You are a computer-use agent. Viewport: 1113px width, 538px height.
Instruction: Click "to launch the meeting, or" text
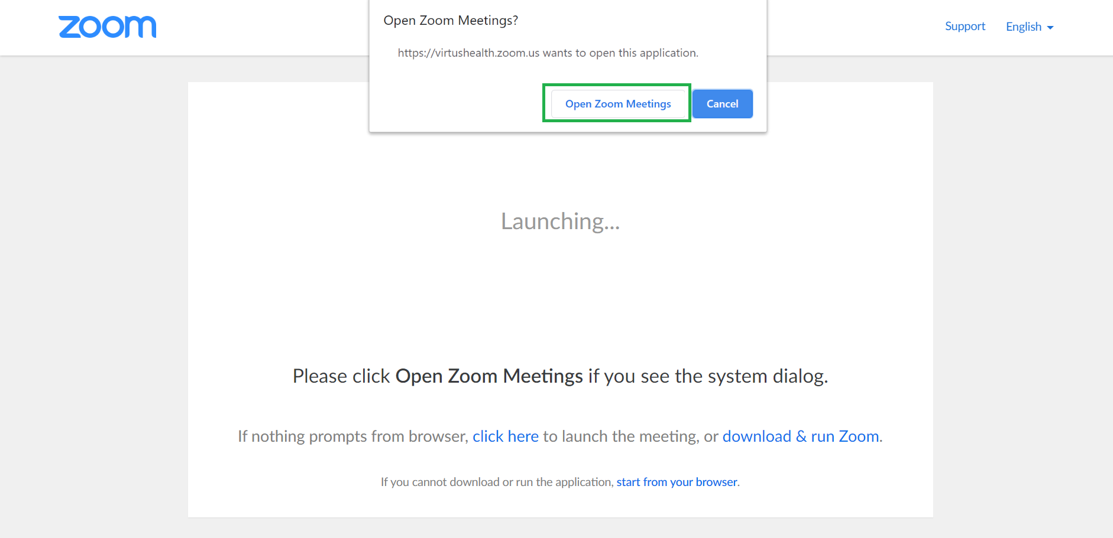(630, 436)
